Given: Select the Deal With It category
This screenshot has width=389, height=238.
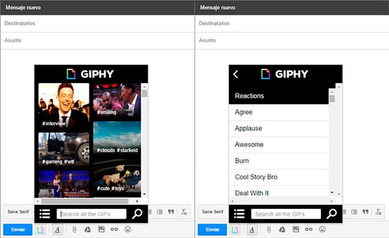Looking at the screenshot, I should pyautogui.click(x=279, y=191).
